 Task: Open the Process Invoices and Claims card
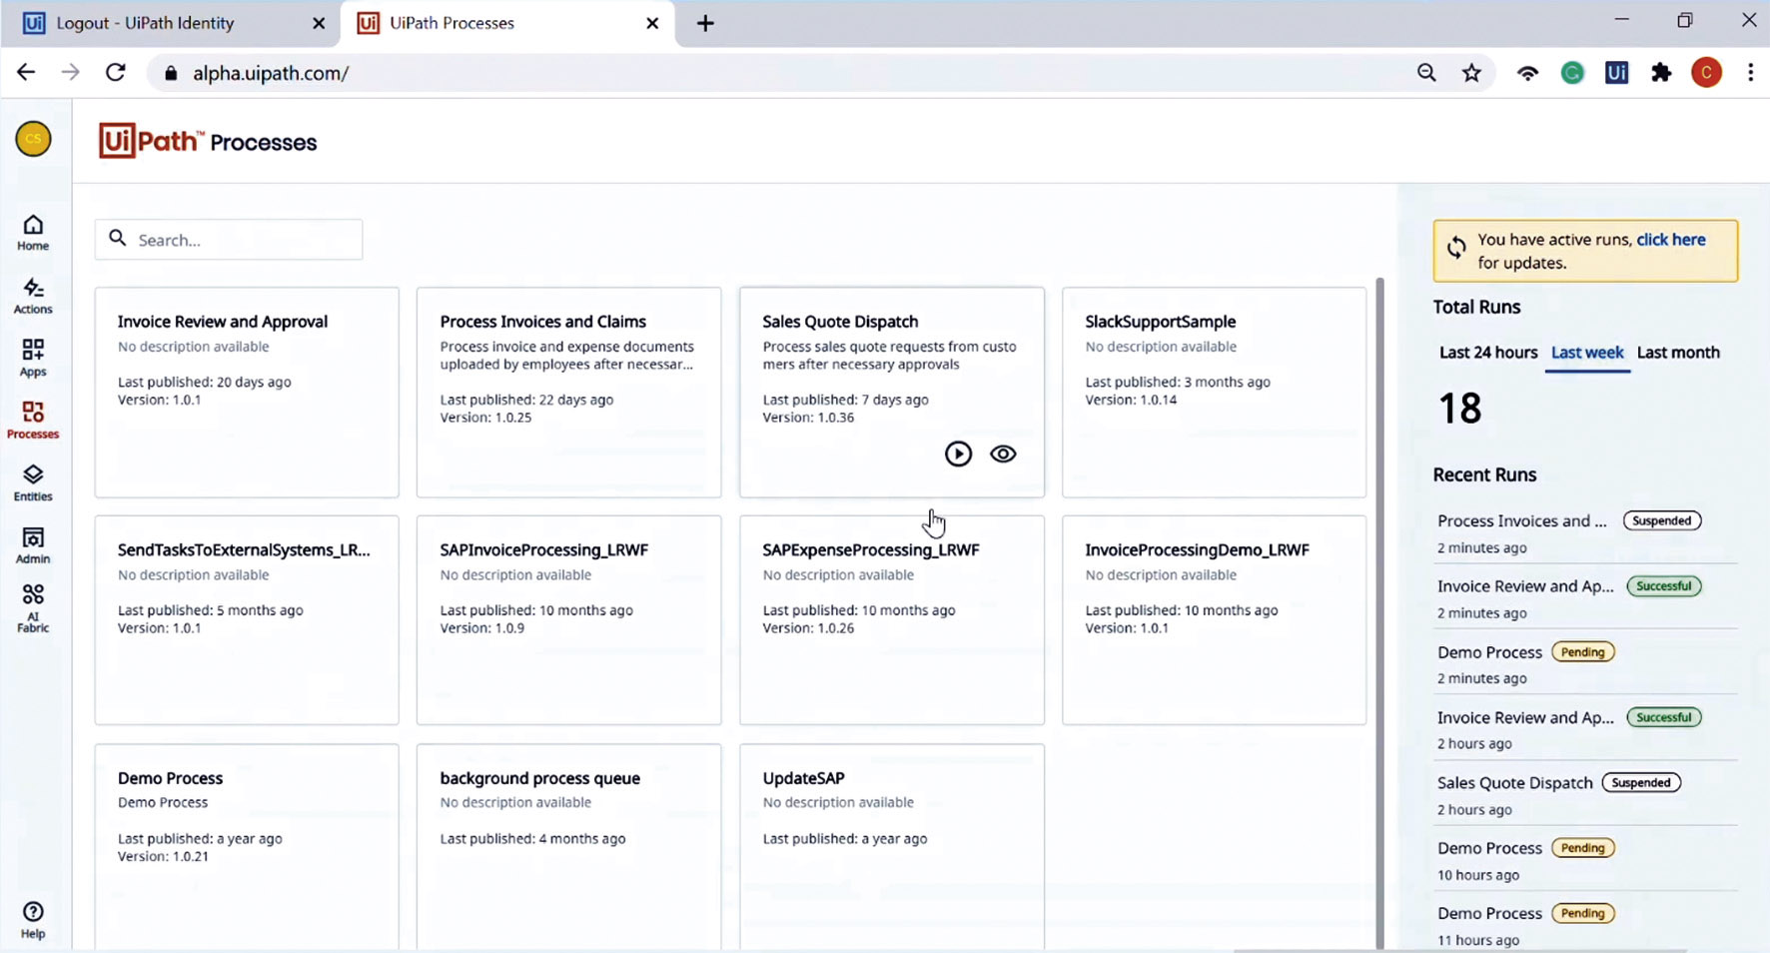(x=568, y=393)
